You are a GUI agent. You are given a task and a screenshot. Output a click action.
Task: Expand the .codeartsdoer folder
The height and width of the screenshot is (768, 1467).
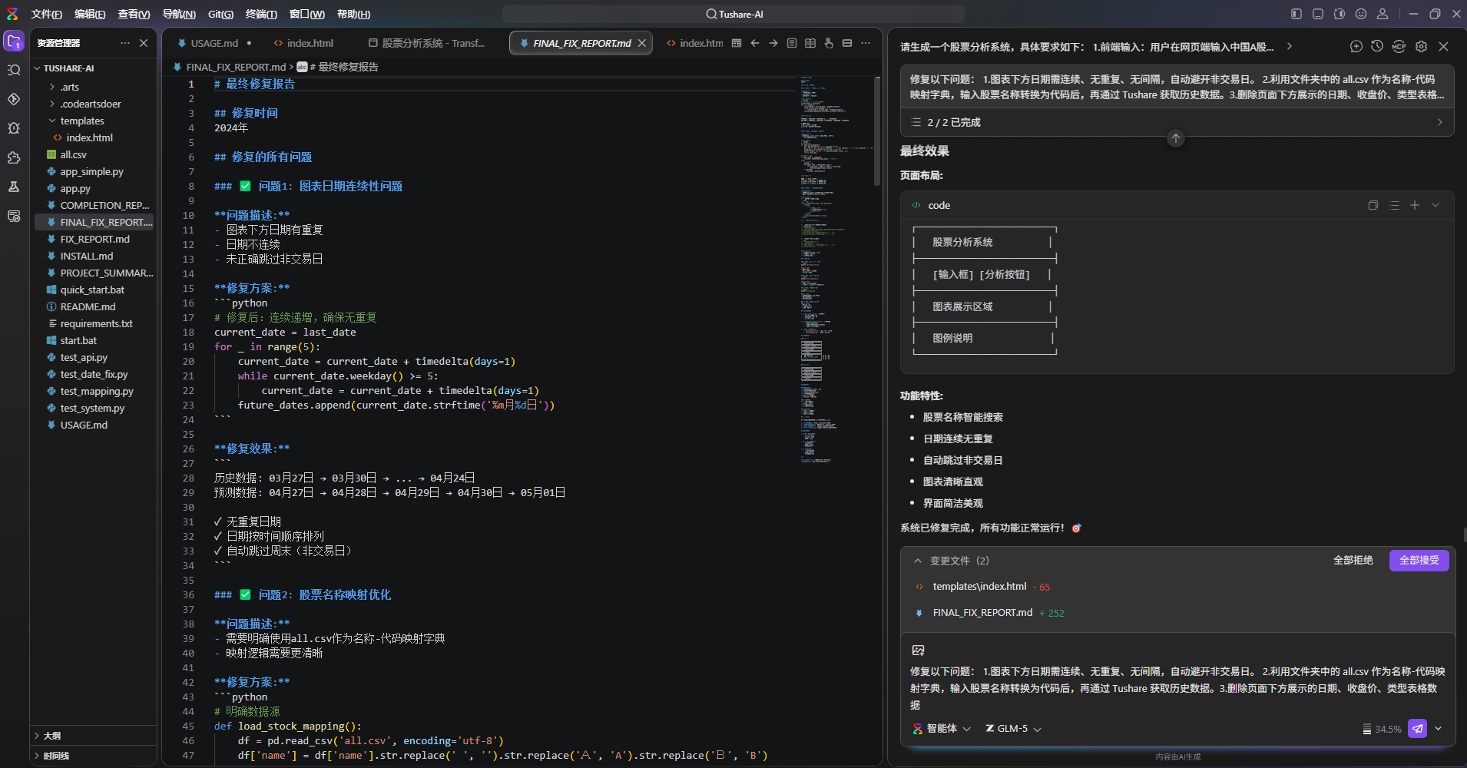[x=52, y=104]
